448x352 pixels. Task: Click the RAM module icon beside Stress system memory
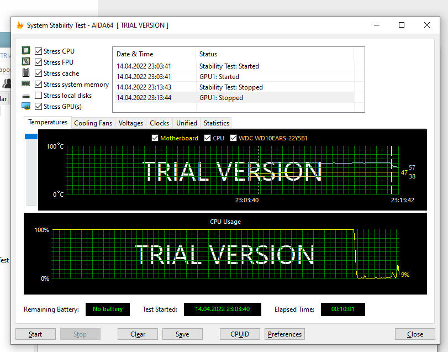tap(26, 83)
